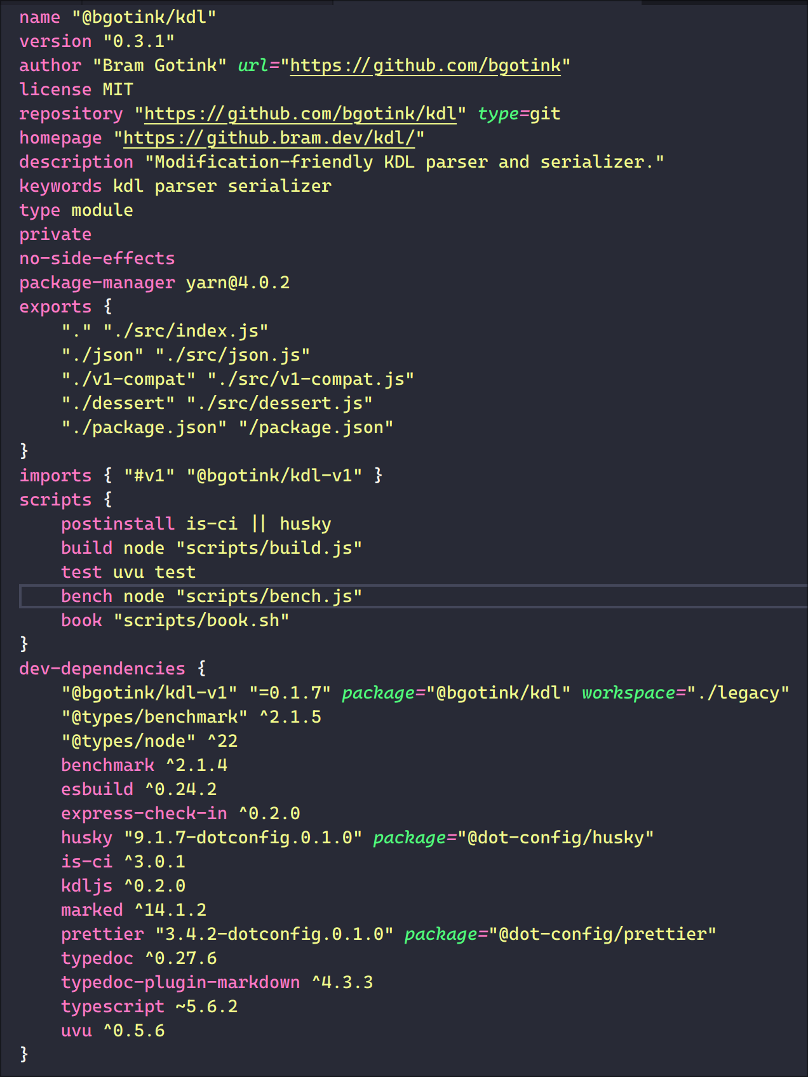808x1077 pixels.
Task: Click the "typedoc-plugin-markdown" dependency
Action: point(180,982)
